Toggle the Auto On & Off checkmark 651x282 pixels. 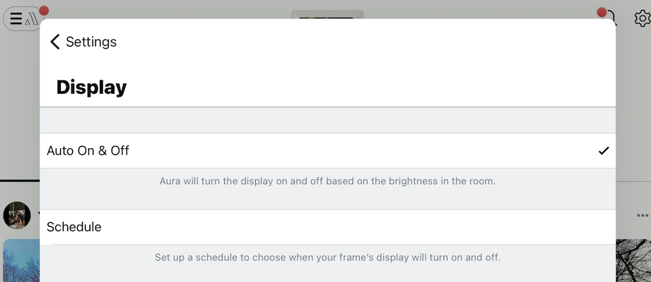pos(603,151)
